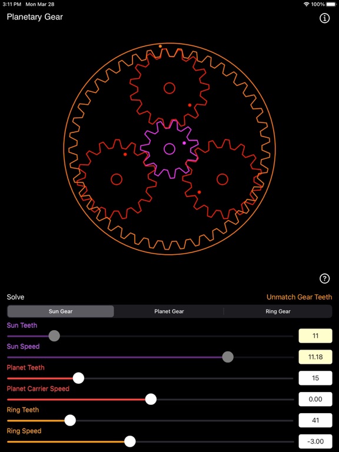Click the Ring Teeth slider handle
The height and width of the screenshot is (452, 339).
[70, 420]
